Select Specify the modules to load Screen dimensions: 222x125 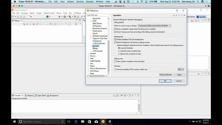[x=119, y=54]
